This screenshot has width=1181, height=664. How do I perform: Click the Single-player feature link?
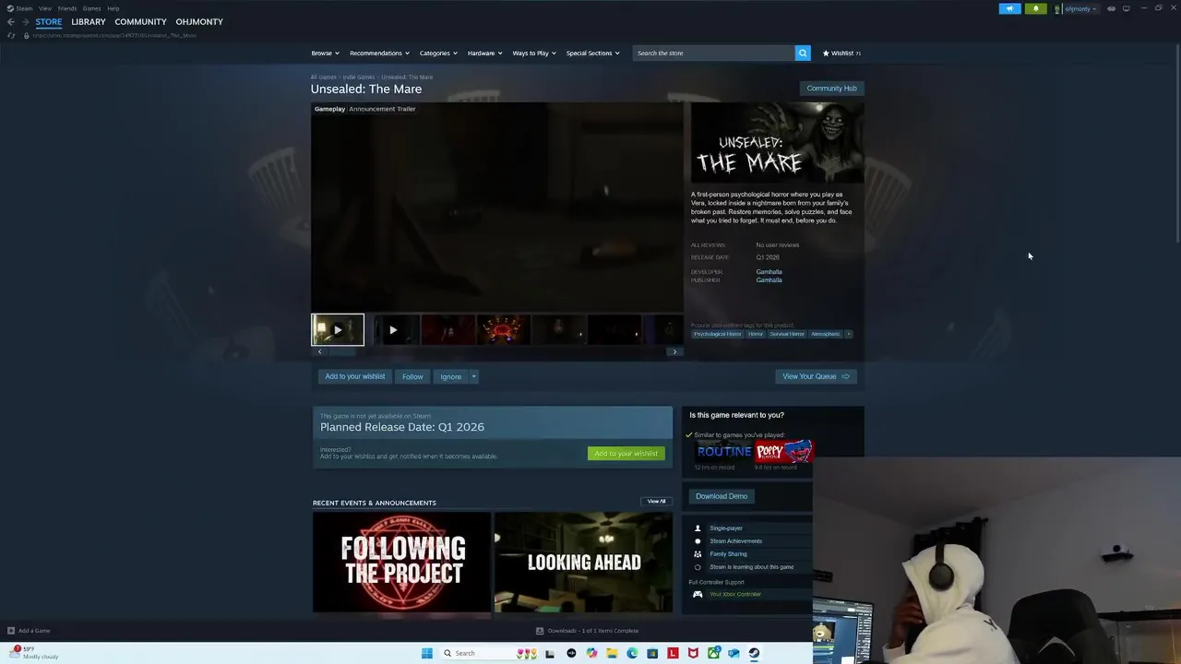pyautogui.click(x=726, y=528)
